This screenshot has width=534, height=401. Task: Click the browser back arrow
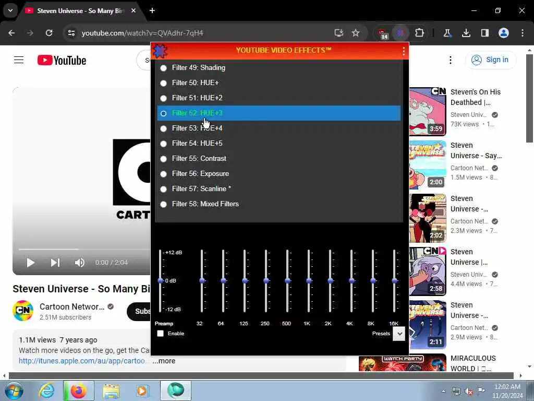[11, 33]
